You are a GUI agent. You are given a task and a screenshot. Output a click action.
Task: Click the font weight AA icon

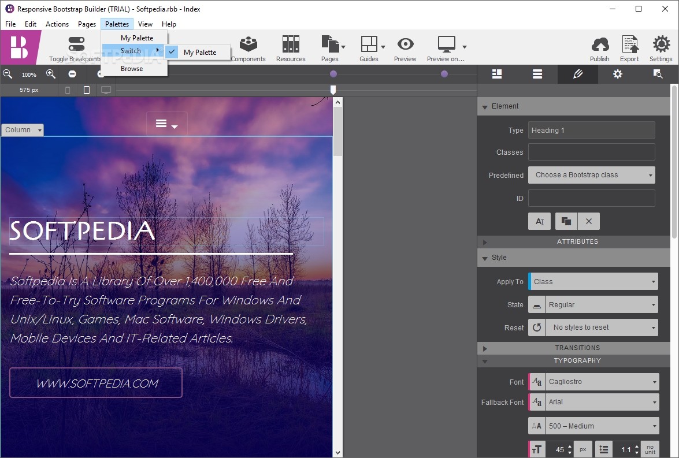pyautogui.click(x=537, y=426)
